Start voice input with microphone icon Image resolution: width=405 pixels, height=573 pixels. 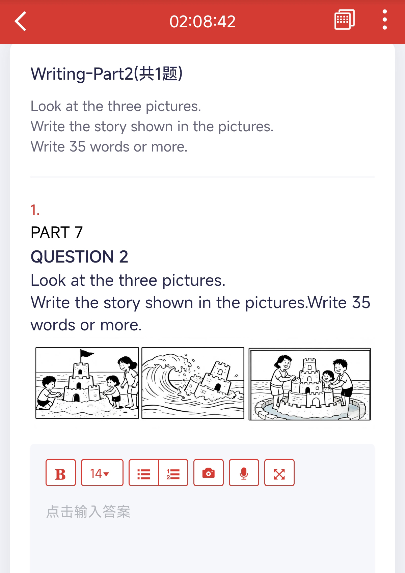pyautogui.click(x=244, y=473)
